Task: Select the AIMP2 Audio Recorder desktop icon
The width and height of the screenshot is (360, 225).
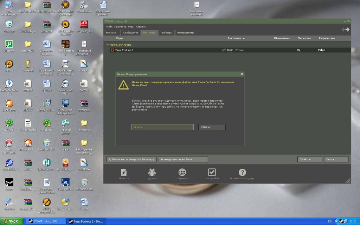Action: click(65, 28)
